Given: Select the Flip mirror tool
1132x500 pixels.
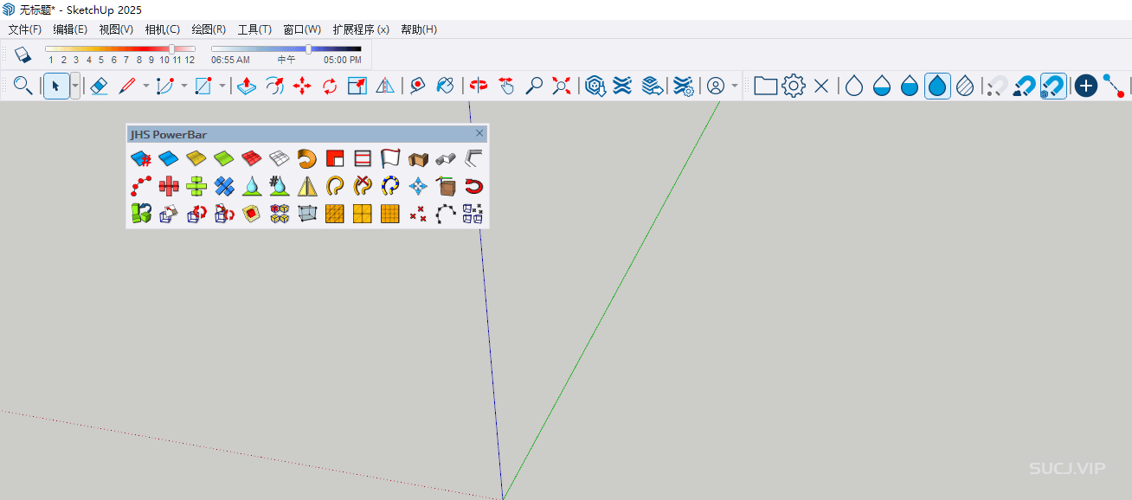Looking at the screenshot, I should (x=385, y=86).
